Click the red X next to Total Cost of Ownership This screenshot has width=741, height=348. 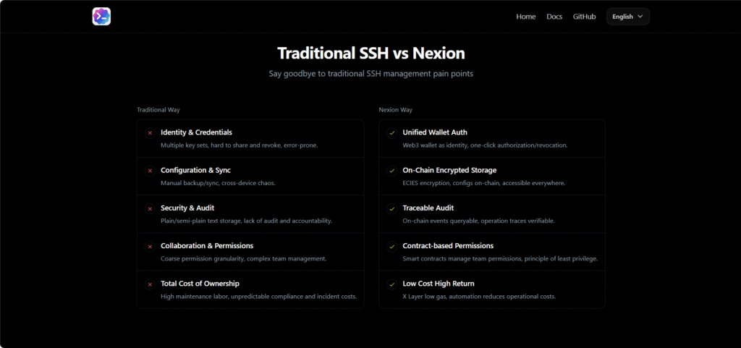pos(150,284)
